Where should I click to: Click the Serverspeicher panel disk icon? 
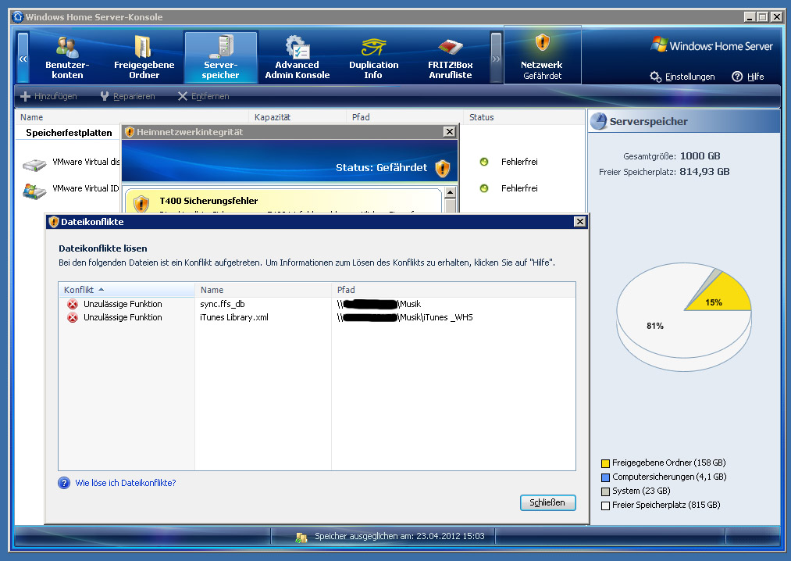[x=599, y=121]
